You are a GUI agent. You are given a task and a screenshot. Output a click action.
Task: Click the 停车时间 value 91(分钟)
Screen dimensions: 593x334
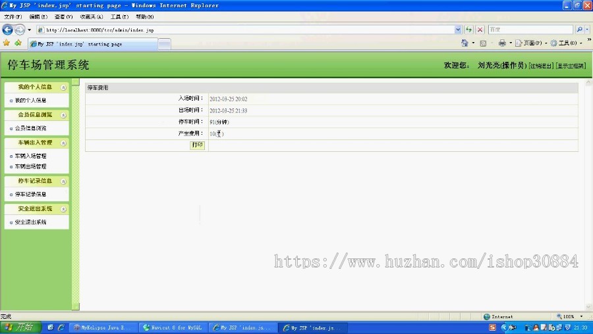(x=219, y=122)
